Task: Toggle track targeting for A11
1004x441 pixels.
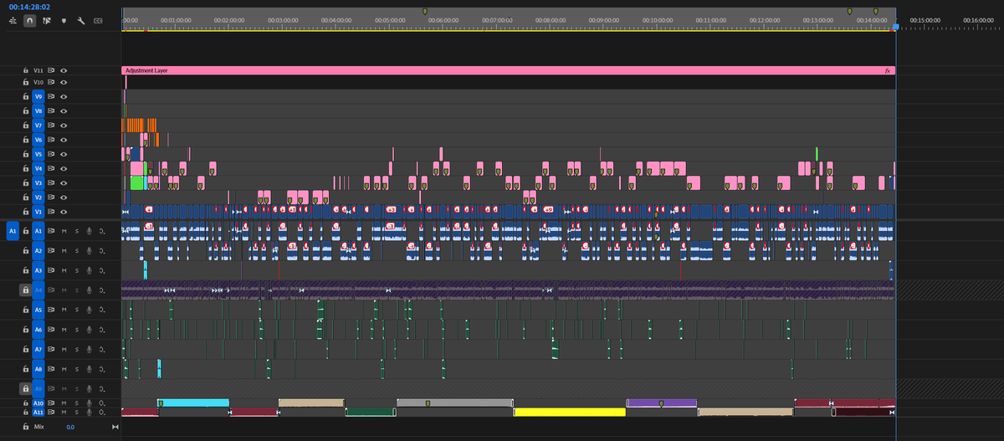Action: tap(38, 413)
